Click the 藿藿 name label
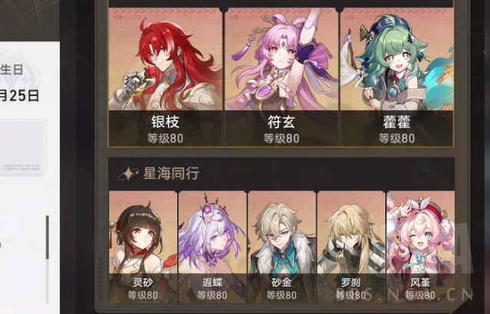The image size is (490, 314). tap(396, 122)
